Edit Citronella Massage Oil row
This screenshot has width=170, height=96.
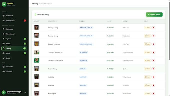click(x=147, y=52)
